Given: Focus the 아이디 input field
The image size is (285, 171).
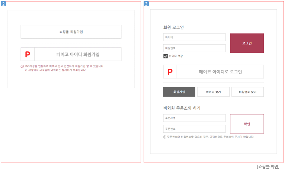Looking at the screenshot, I should (194, 38).
